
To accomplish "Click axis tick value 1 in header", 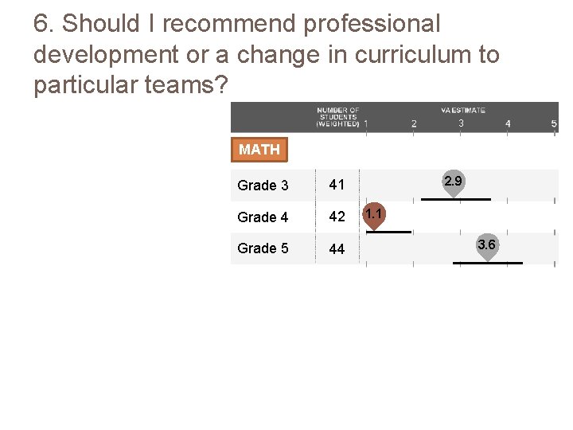I will point(365,123).
